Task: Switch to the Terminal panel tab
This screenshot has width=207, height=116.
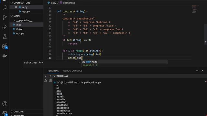Action: [x=53, y=71]
